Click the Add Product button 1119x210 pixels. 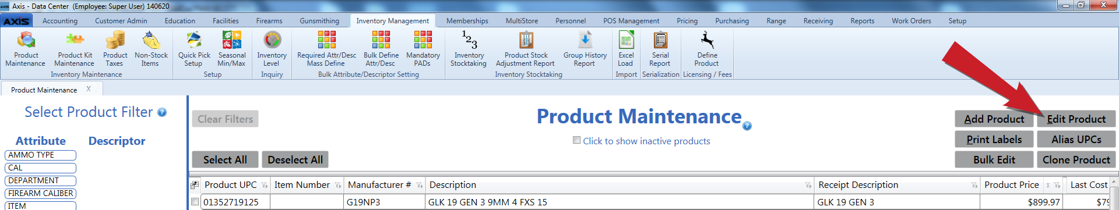coord(994,119)
